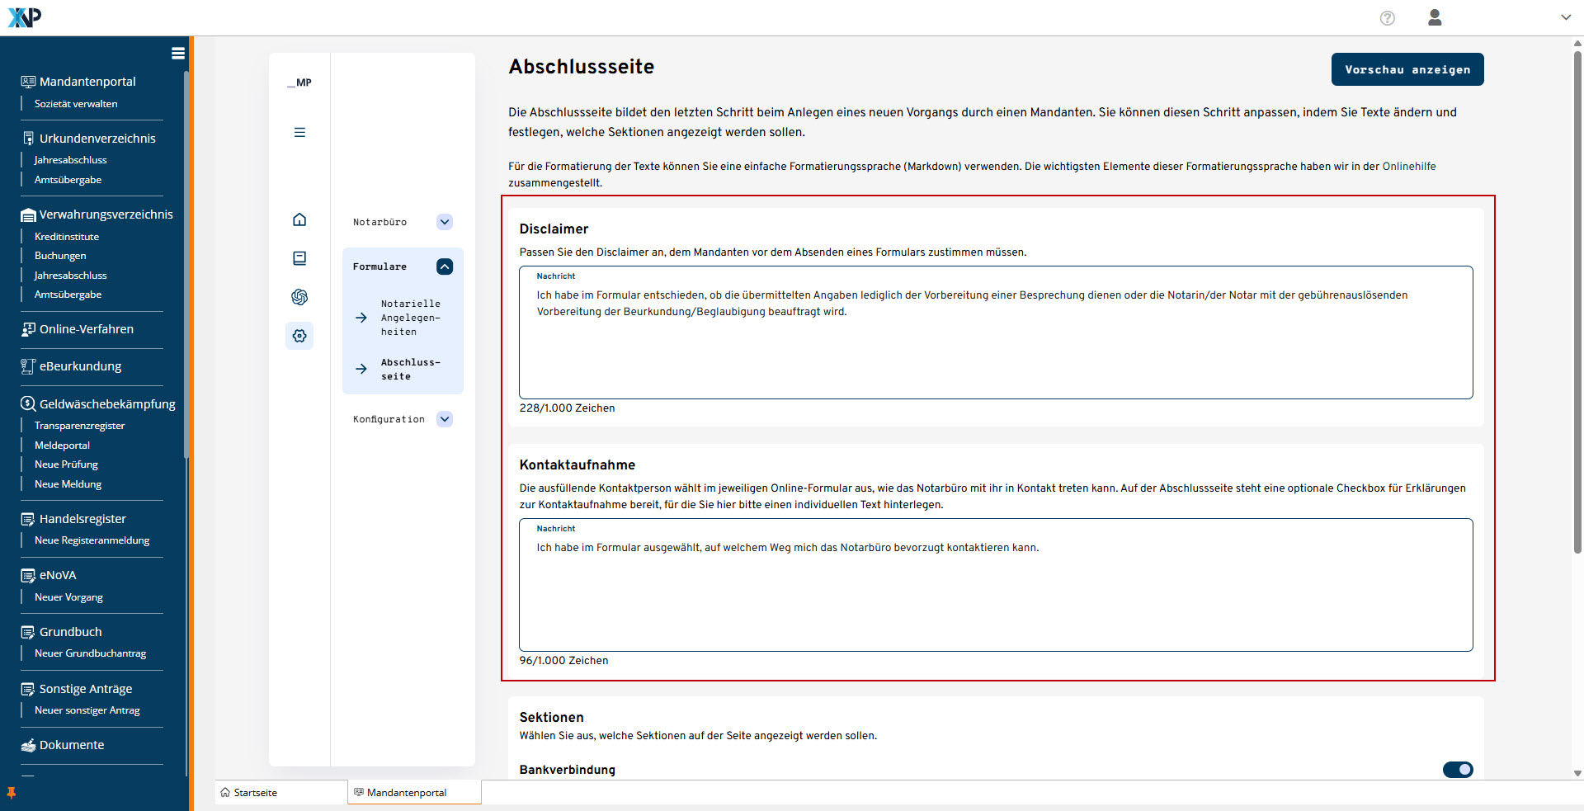The height and width of the screenshot is (811, 1584).
Task: Click the XNP logo
Action: pyautogui.click(x=24, y=17)
